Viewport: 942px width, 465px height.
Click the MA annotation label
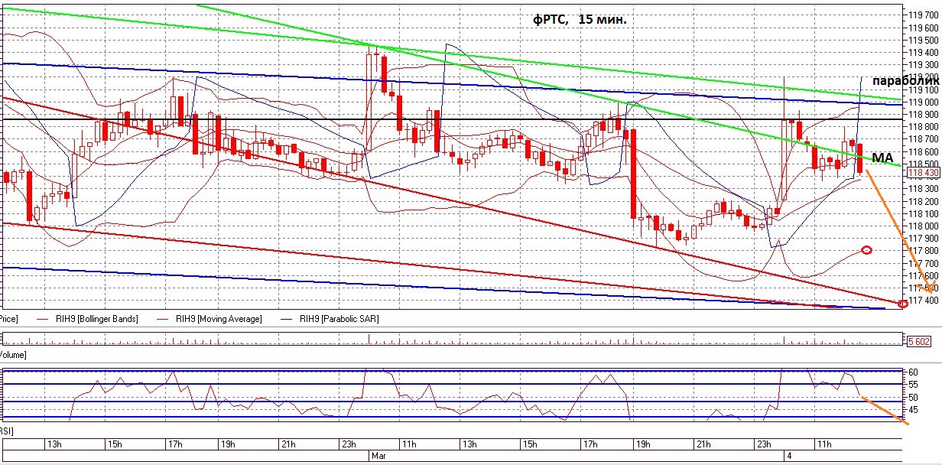[882, 156]
